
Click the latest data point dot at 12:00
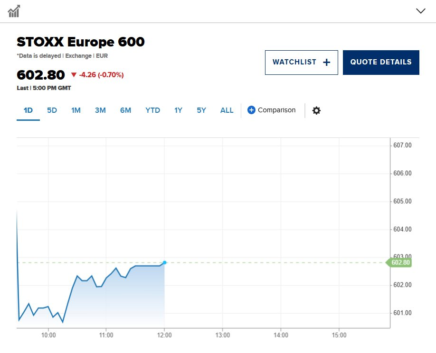pyautogui.click(x=164, y=262)
